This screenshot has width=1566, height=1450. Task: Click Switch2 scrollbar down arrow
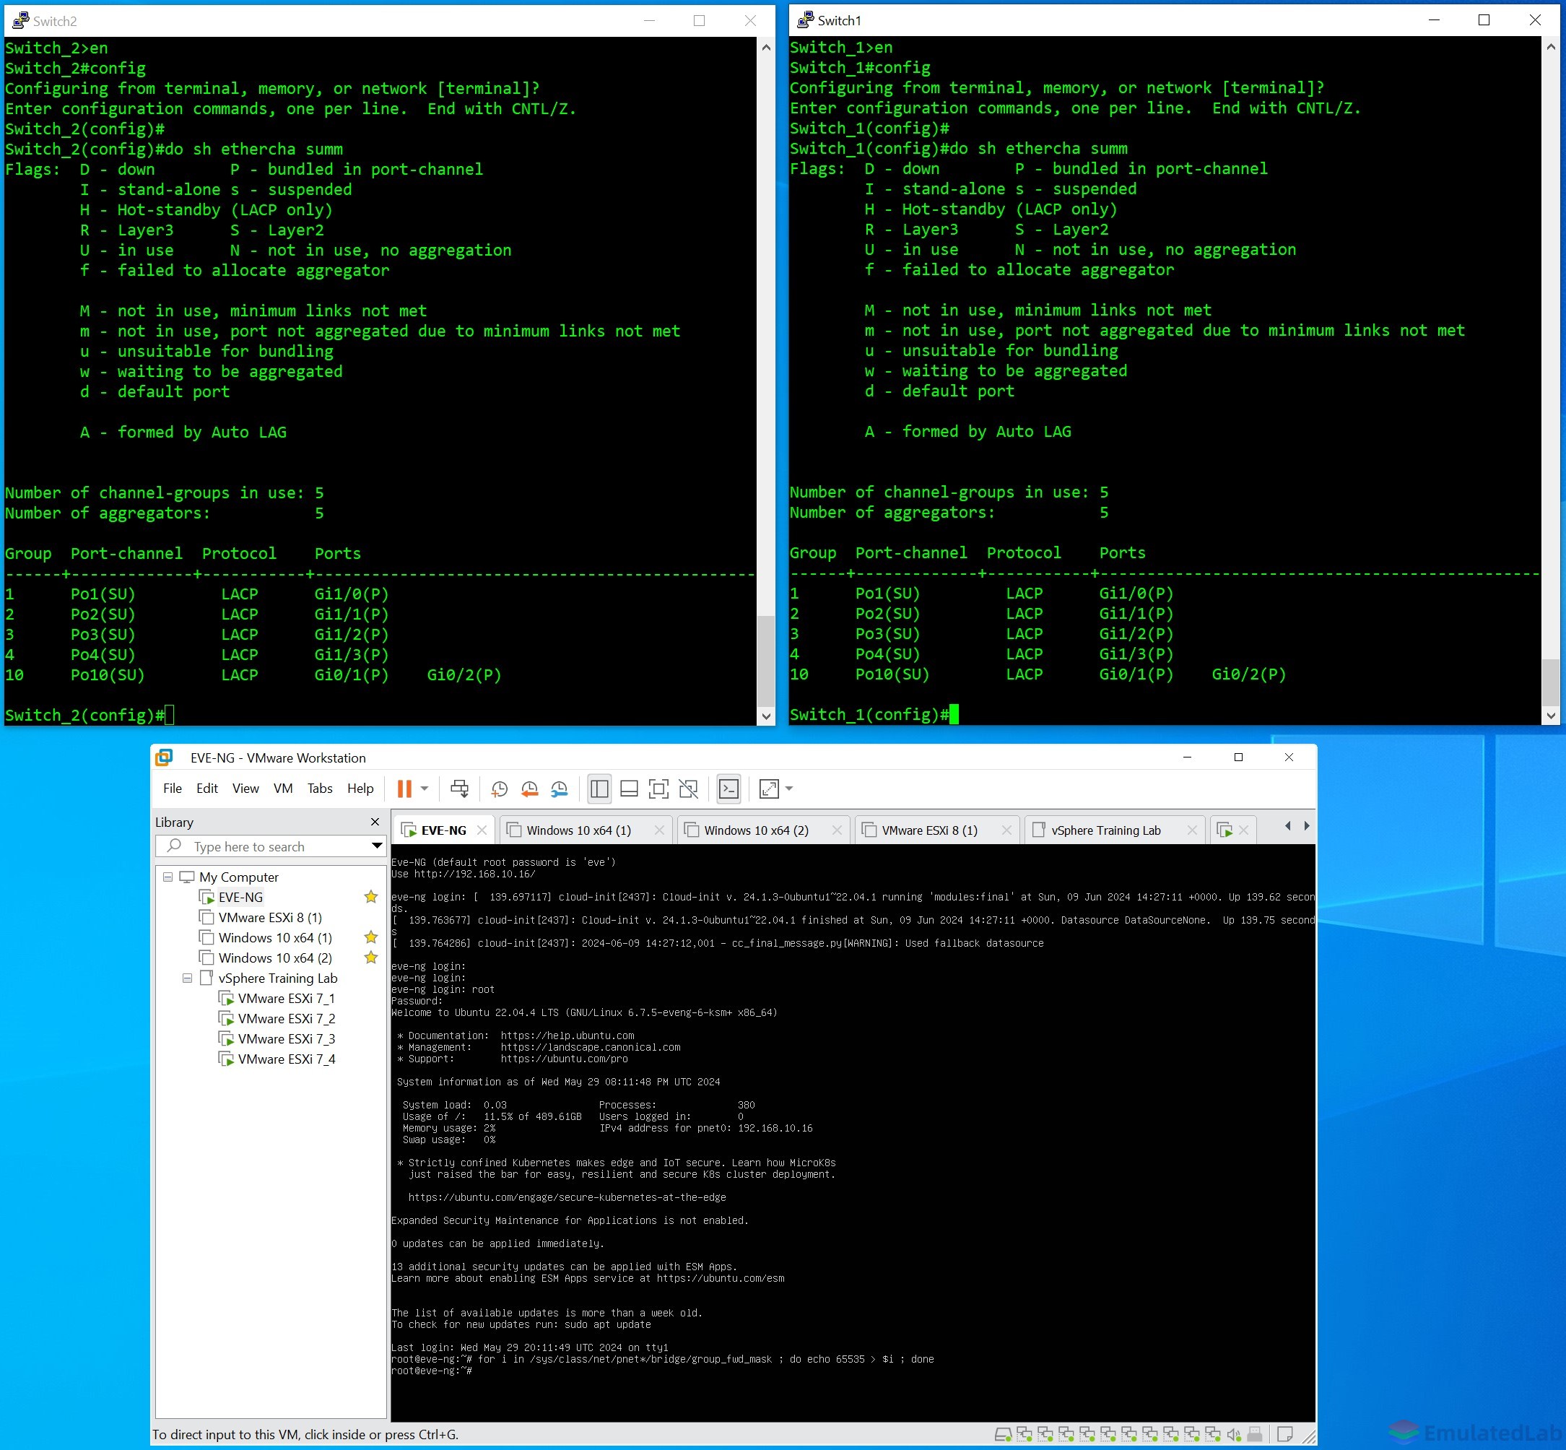click(766, 716)
